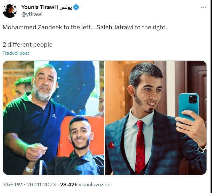This screenshot has height=193, width=212.
Task: Open the 28.426 view count number
Action: [69, 184]
